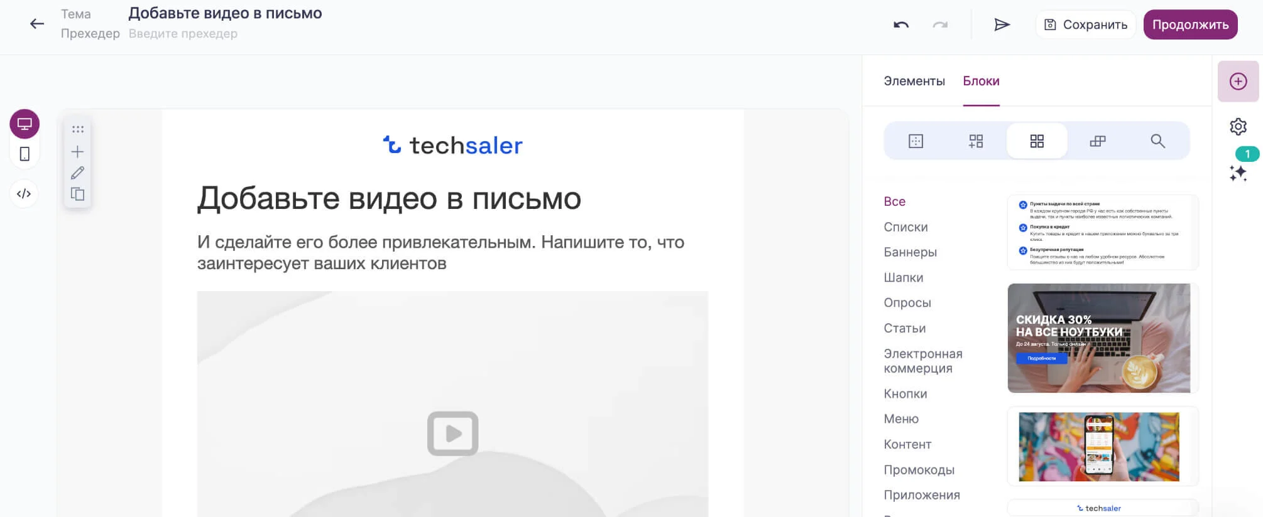Choose the colorful phone banner thumbnail
The width and height of the screenshot is (1263, 517).
pyautogui.click(x=1103, y=446)
